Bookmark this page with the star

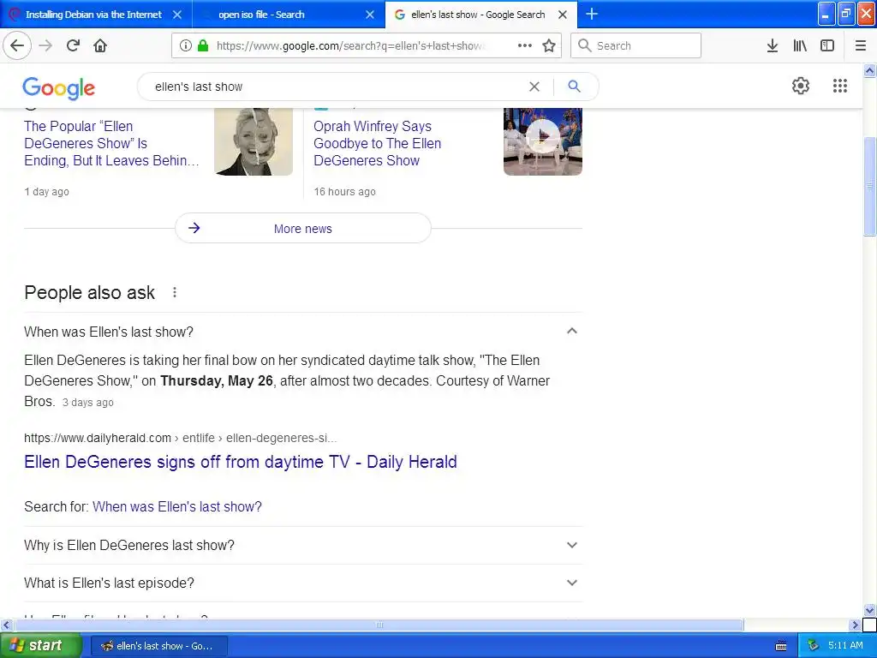pyautogui.click(x=549, y=45)
